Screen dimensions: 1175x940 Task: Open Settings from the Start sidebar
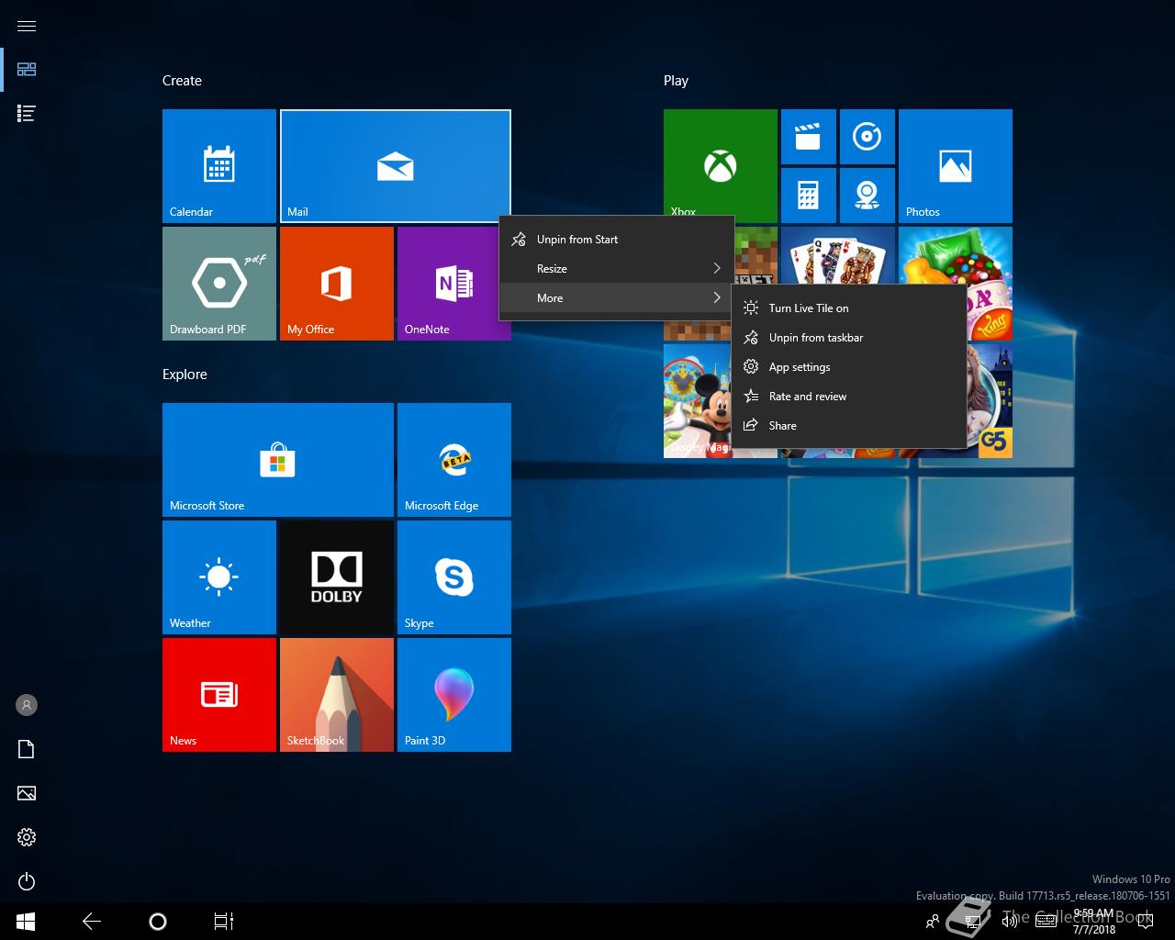[x=27, y=837]
